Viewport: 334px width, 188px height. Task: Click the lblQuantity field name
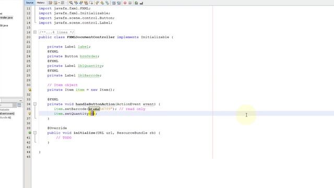tap(90, 66)
